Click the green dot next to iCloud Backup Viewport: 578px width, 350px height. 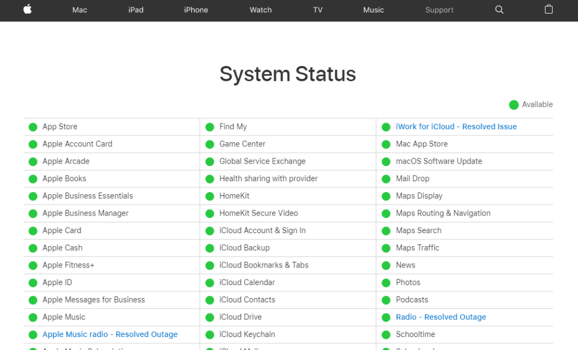tap(210, 248)
